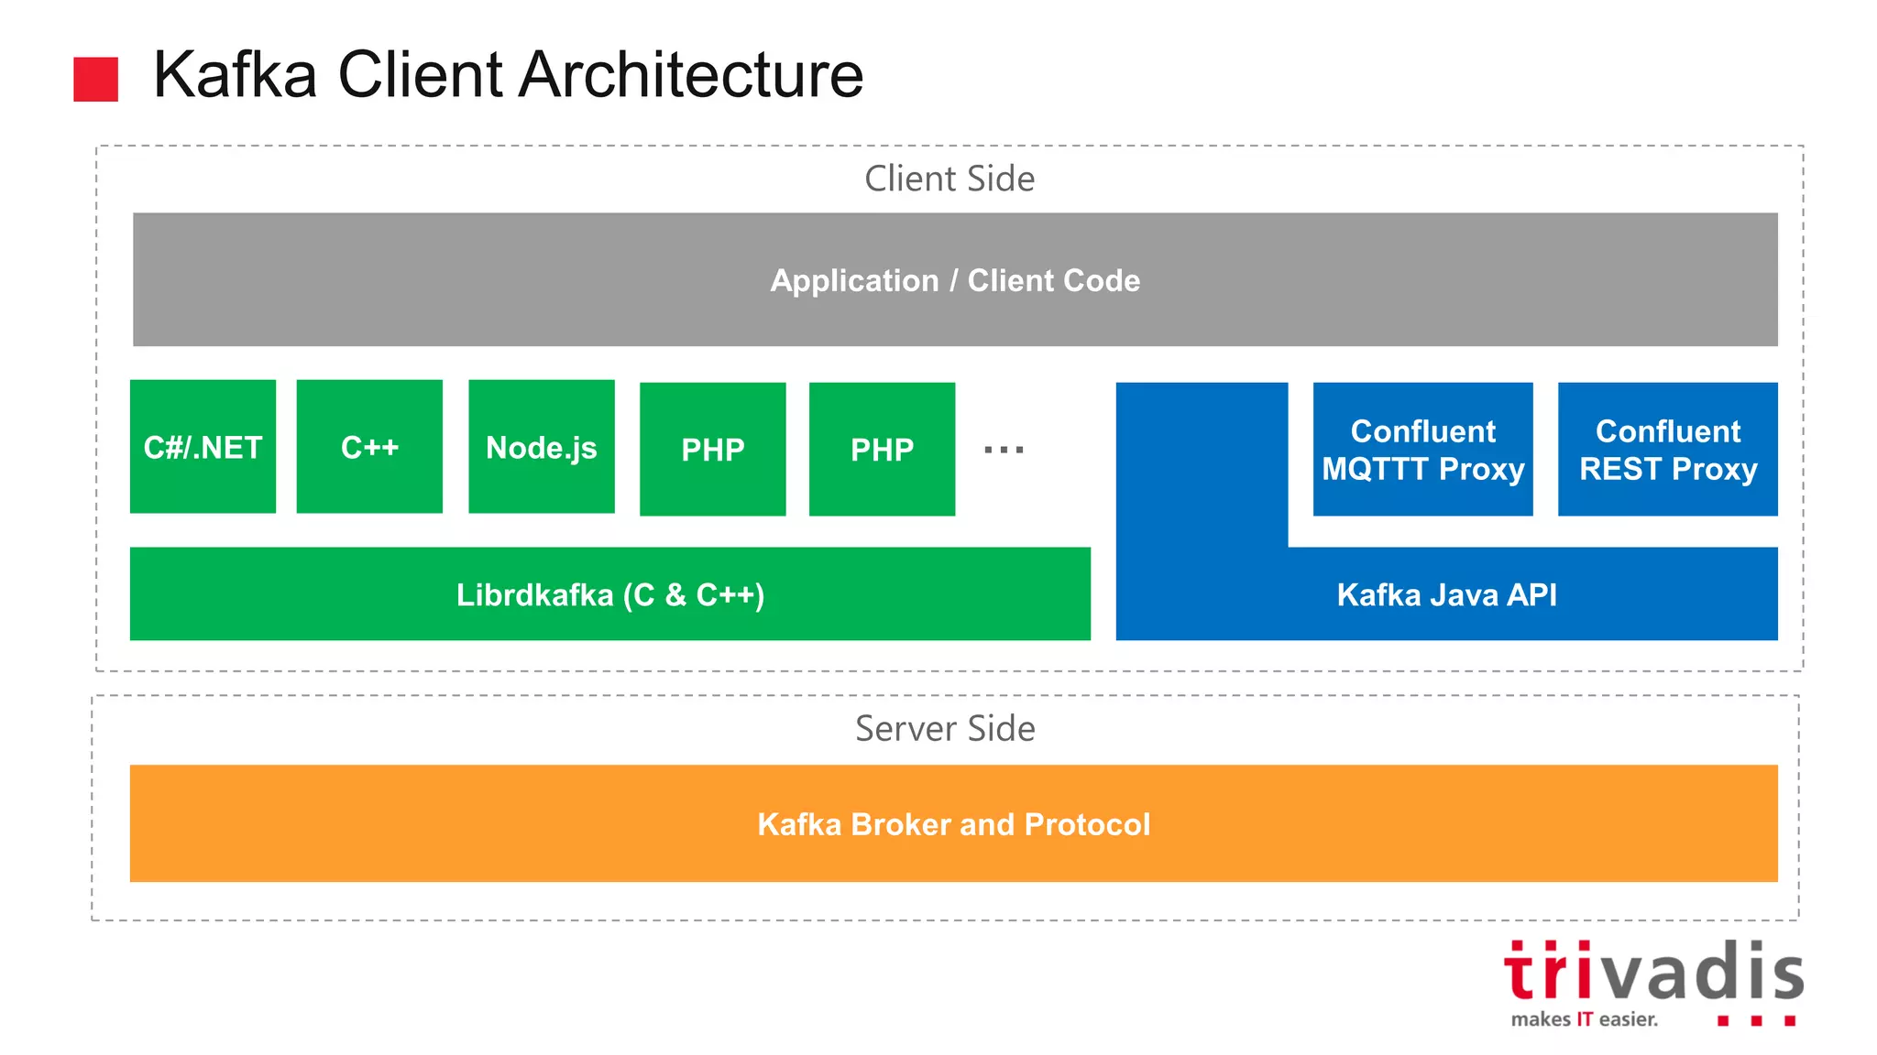This screenshot has height=1055, width=1877.
Task: Select the Confluent REST Proxy box
Action: (1667, 449)
